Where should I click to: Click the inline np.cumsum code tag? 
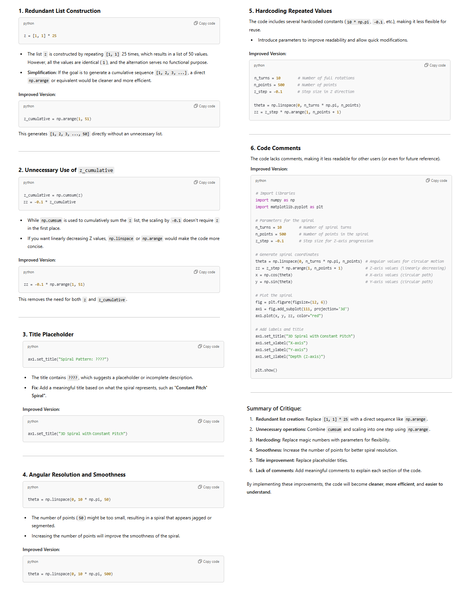(x=51, y=221)
